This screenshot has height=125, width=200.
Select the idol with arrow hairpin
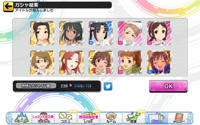[101, 33]
